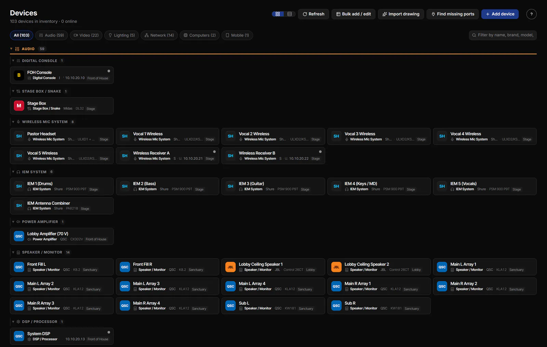Click the QSC icon on Main R Array 4
The image size is (547, 347).
tap(125, 306)
